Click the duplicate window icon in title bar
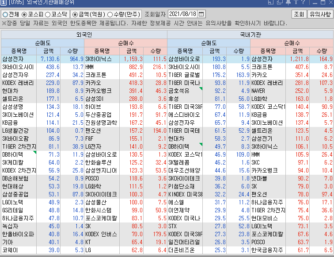Image resolution: width=334 pixels, height=257 pixels. pos(280,2)
